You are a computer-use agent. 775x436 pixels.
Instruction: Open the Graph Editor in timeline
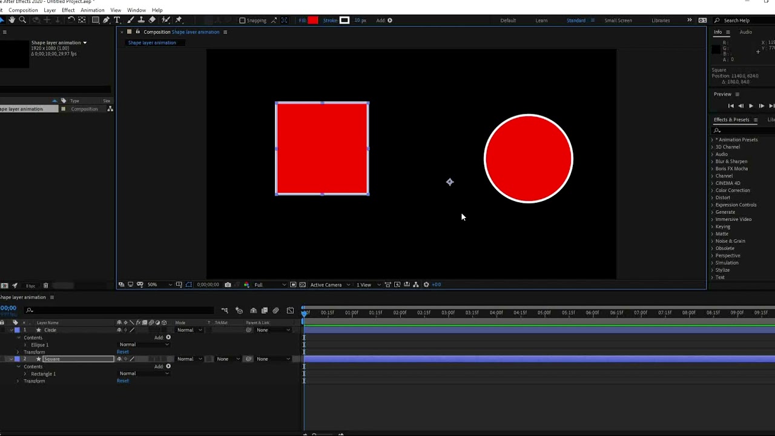(290, 311)
